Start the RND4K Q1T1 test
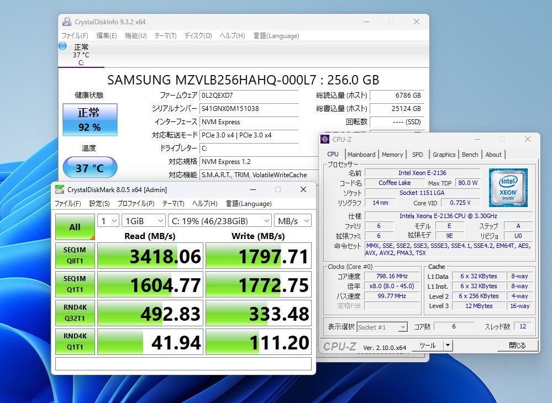The width and height of the screenshot is (552, 403). 75,342
